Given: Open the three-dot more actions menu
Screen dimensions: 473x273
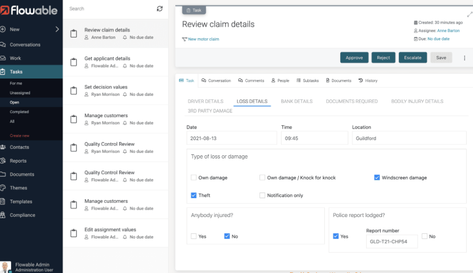Looking at the screenshot, I should coord(464,58).
